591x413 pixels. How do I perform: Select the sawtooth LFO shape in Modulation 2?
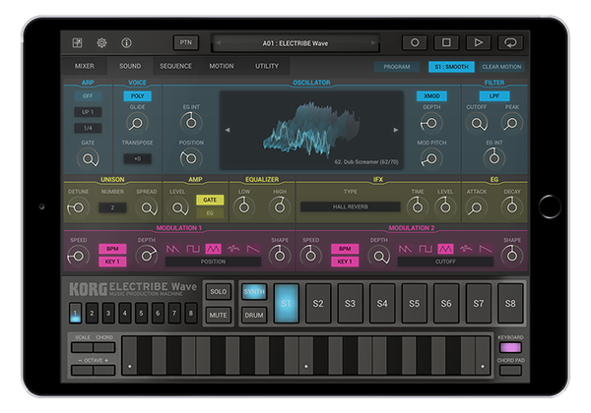405,249
